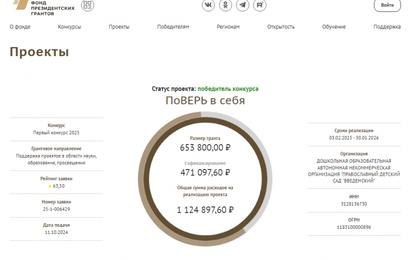Click the organization name Православный детский сад

pyautogui.click(x=354, y=171)
